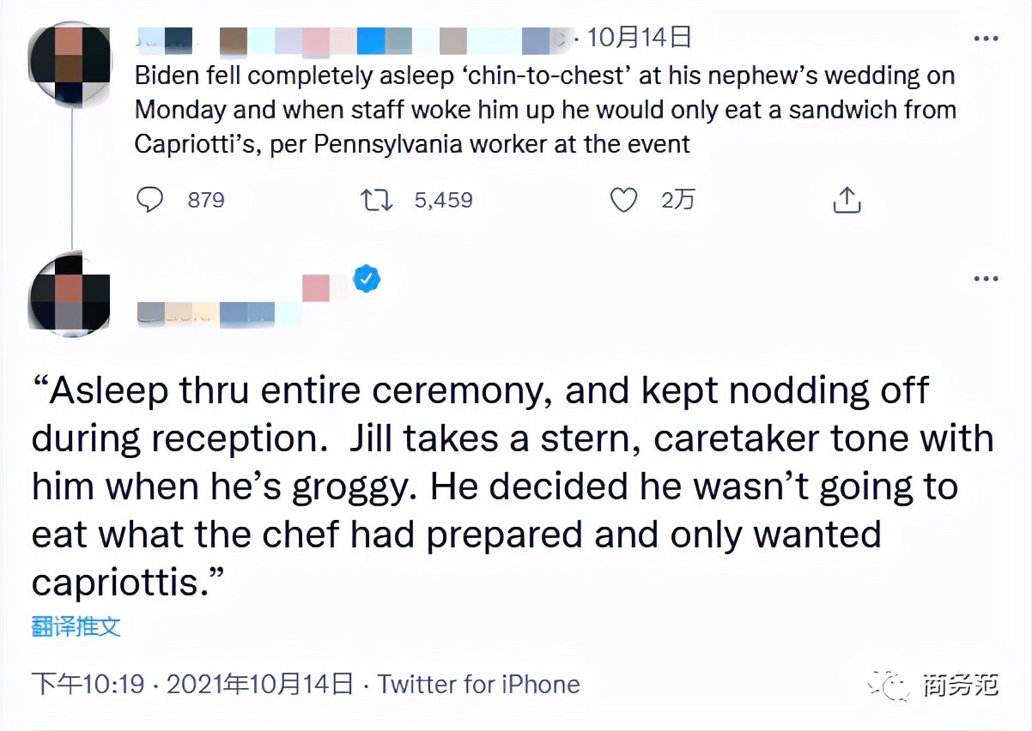1032x731 pixels.
Task: Click the Twitter for iPhone source link
Action: (479, 684)
